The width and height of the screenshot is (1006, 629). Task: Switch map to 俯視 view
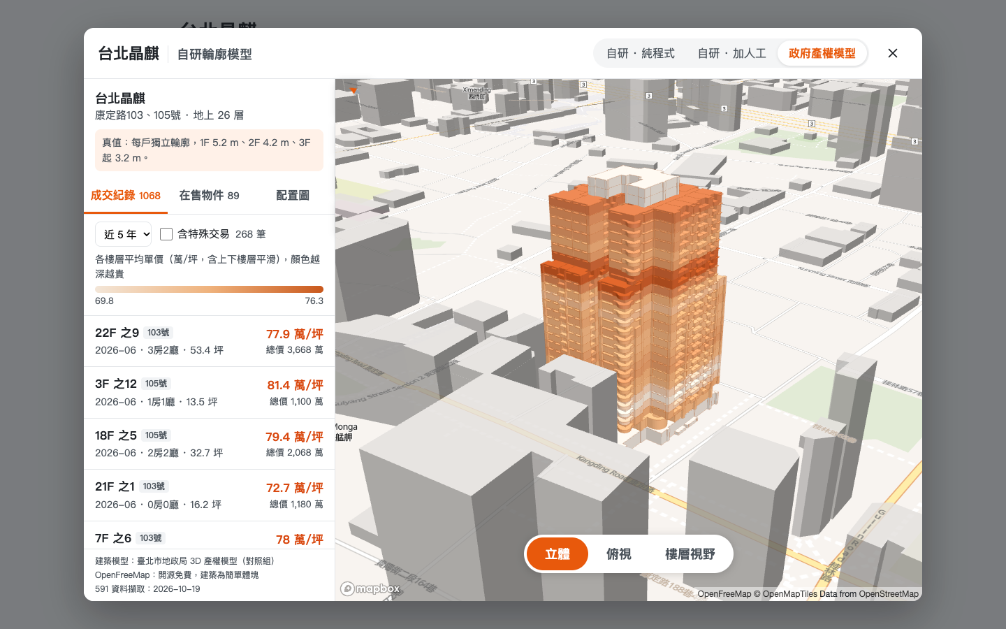pyautogui.click(x=619, y=554)
